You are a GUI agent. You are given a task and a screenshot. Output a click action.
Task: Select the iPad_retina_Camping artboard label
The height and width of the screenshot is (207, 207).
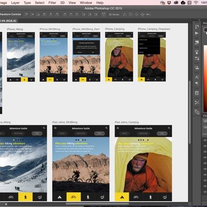click(127, 122)
